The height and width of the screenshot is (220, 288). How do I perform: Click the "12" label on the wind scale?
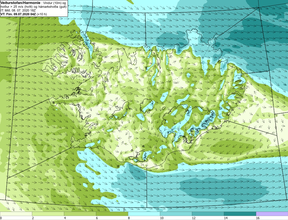click(x=194, y=218)
